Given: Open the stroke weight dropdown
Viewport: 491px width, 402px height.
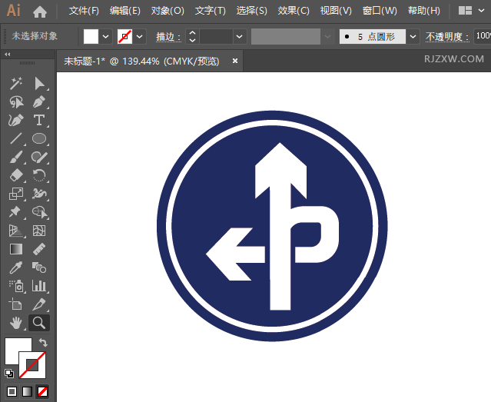Looking at the screenshot, I should [240, 37].
